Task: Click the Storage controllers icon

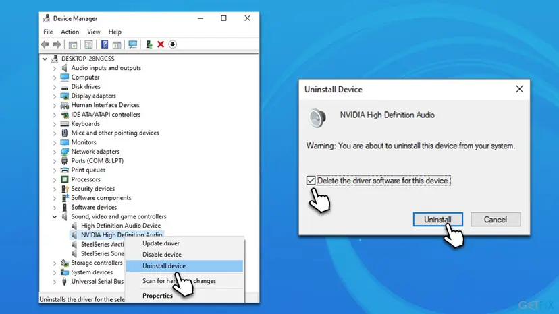Action: click(65, 263)
